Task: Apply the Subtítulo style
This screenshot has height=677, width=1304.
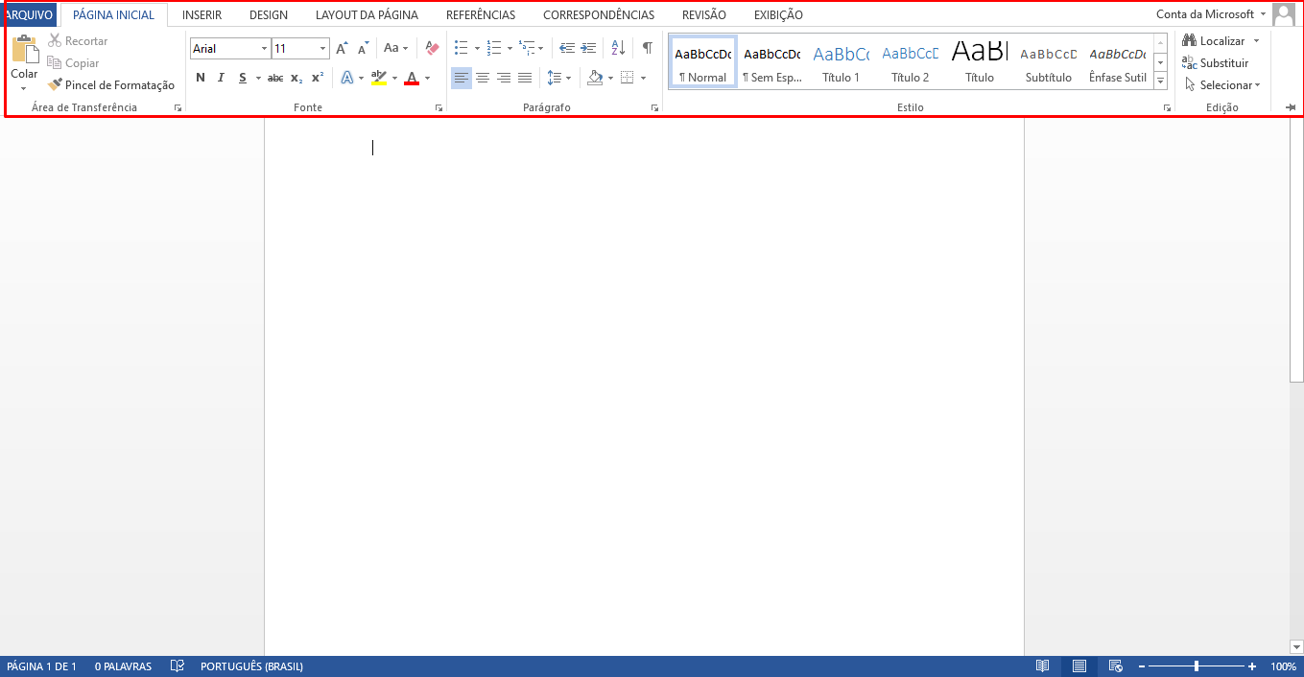Action: tap(1048, 63)
